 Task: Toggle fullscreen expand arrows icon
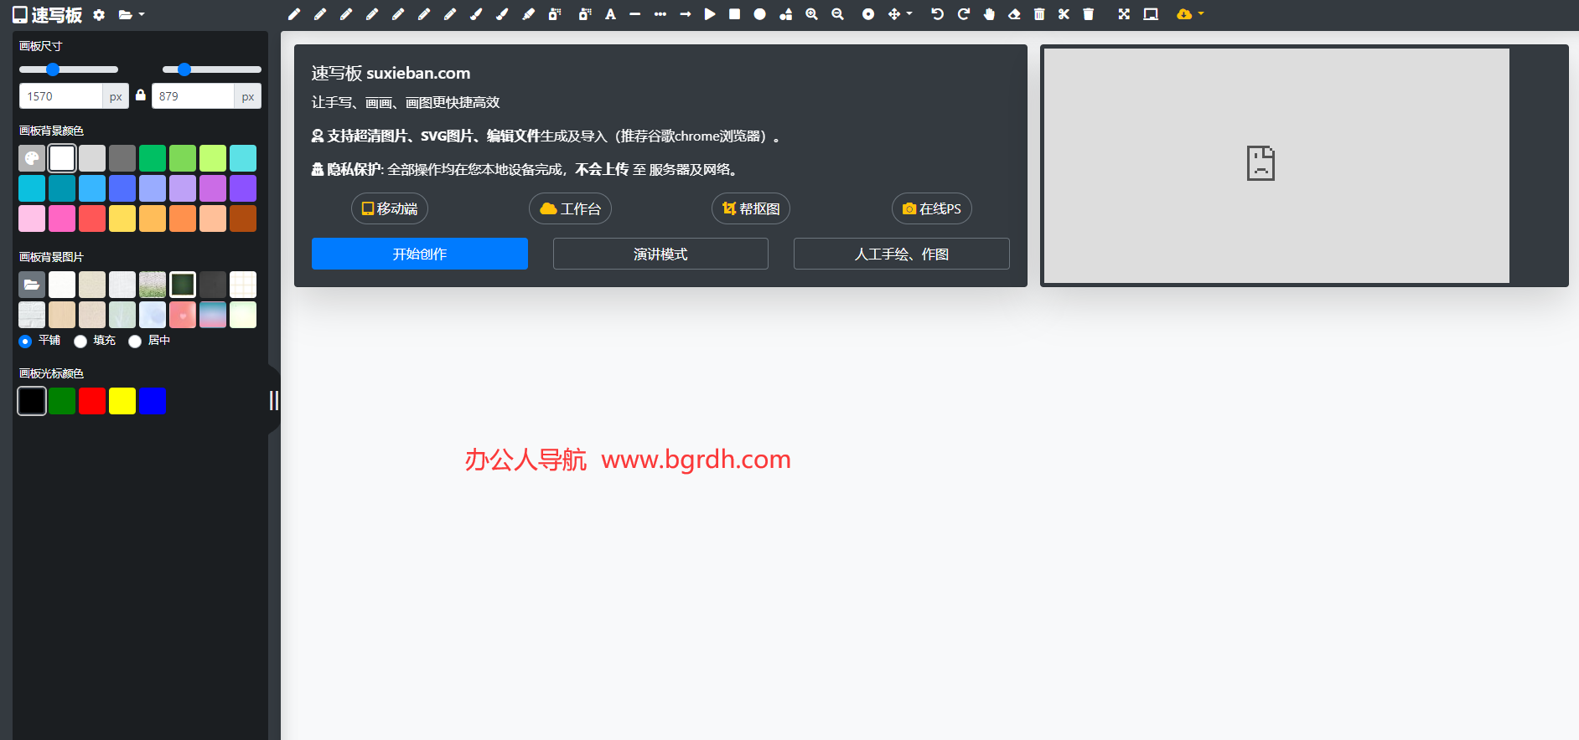tap(1124, 14)
